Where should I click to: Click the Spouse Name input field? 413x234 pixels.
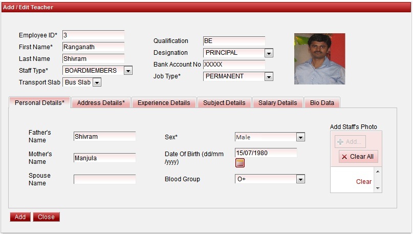(x=104, y=180)
